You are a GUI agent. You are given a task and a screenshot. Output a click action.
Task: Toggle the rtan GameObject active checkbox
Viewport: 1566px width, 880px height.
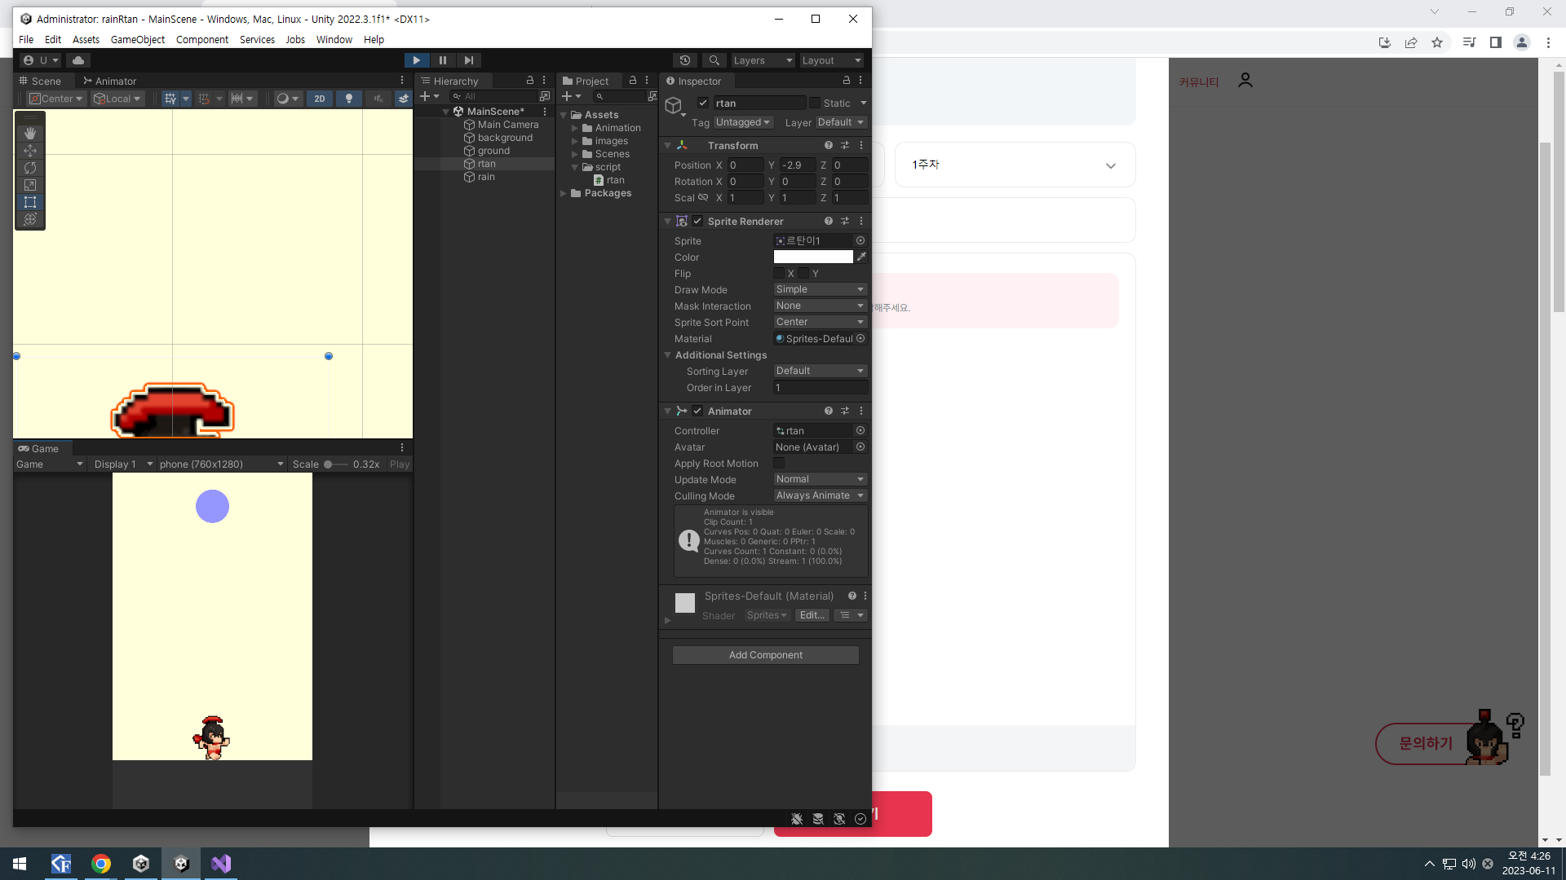pos(703,103)
